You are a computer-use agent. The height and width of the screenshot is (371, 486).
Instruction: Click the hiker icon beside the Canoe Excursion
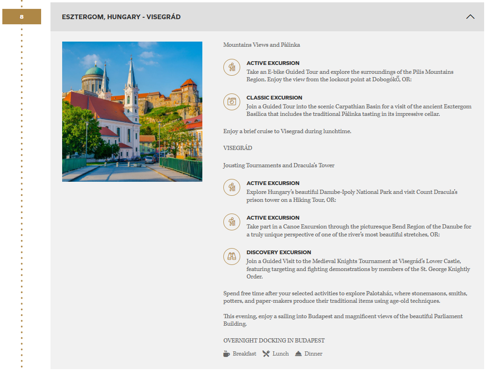[232, 222]
